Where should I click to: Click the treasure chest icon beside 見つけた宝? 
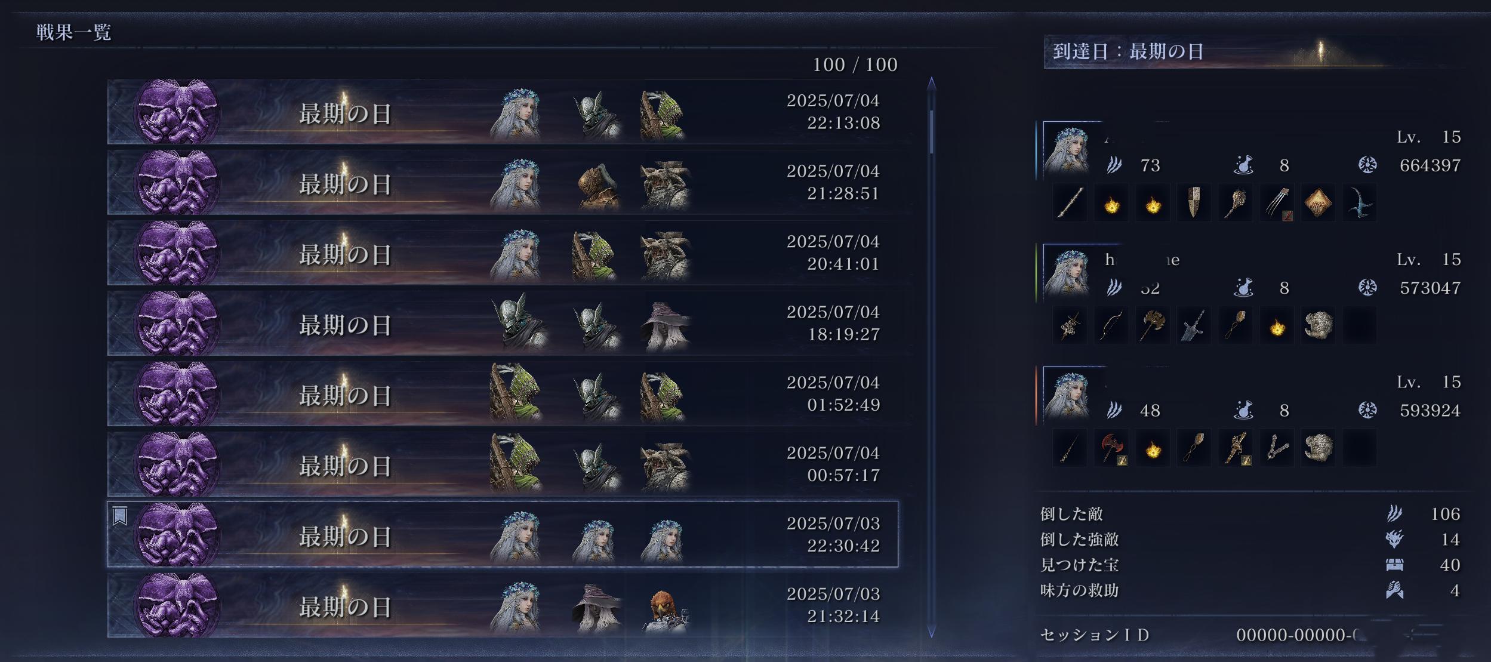pos(1394,565)
